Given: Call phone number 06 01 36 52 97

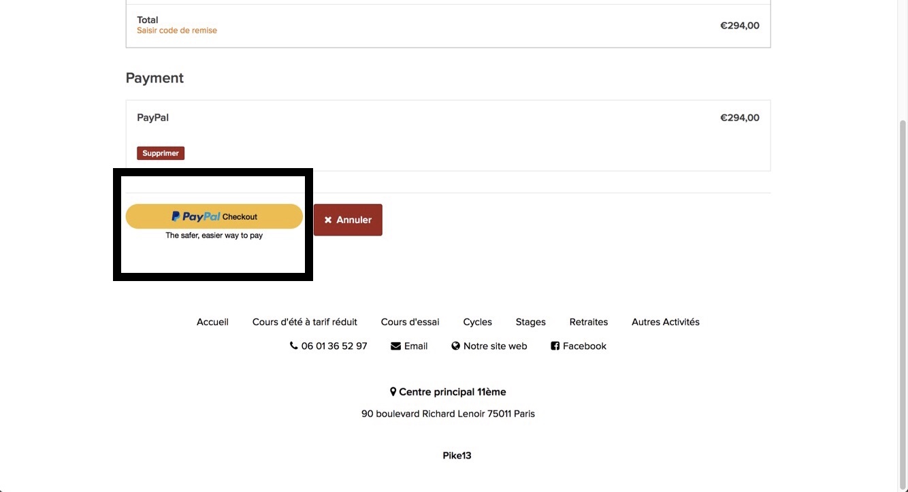Looking at the screenshot, I should (x=334, y=346).
